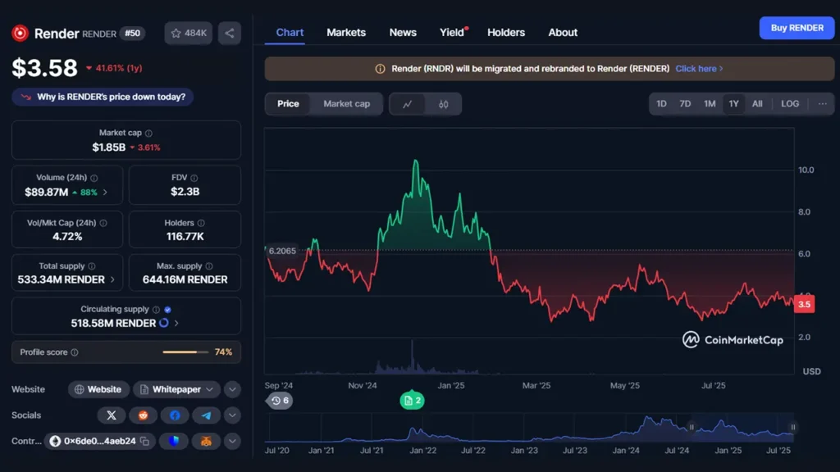Switch to the About tab
This screenshot has width=840, height=472.
[563, 33]
